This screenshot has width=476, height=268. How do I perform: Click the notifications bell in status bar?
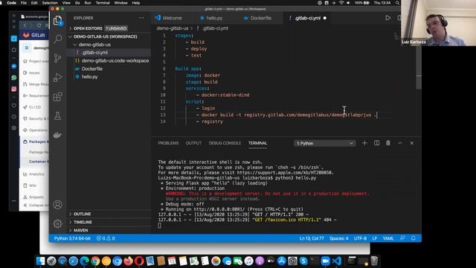click(x=414, y=238)
